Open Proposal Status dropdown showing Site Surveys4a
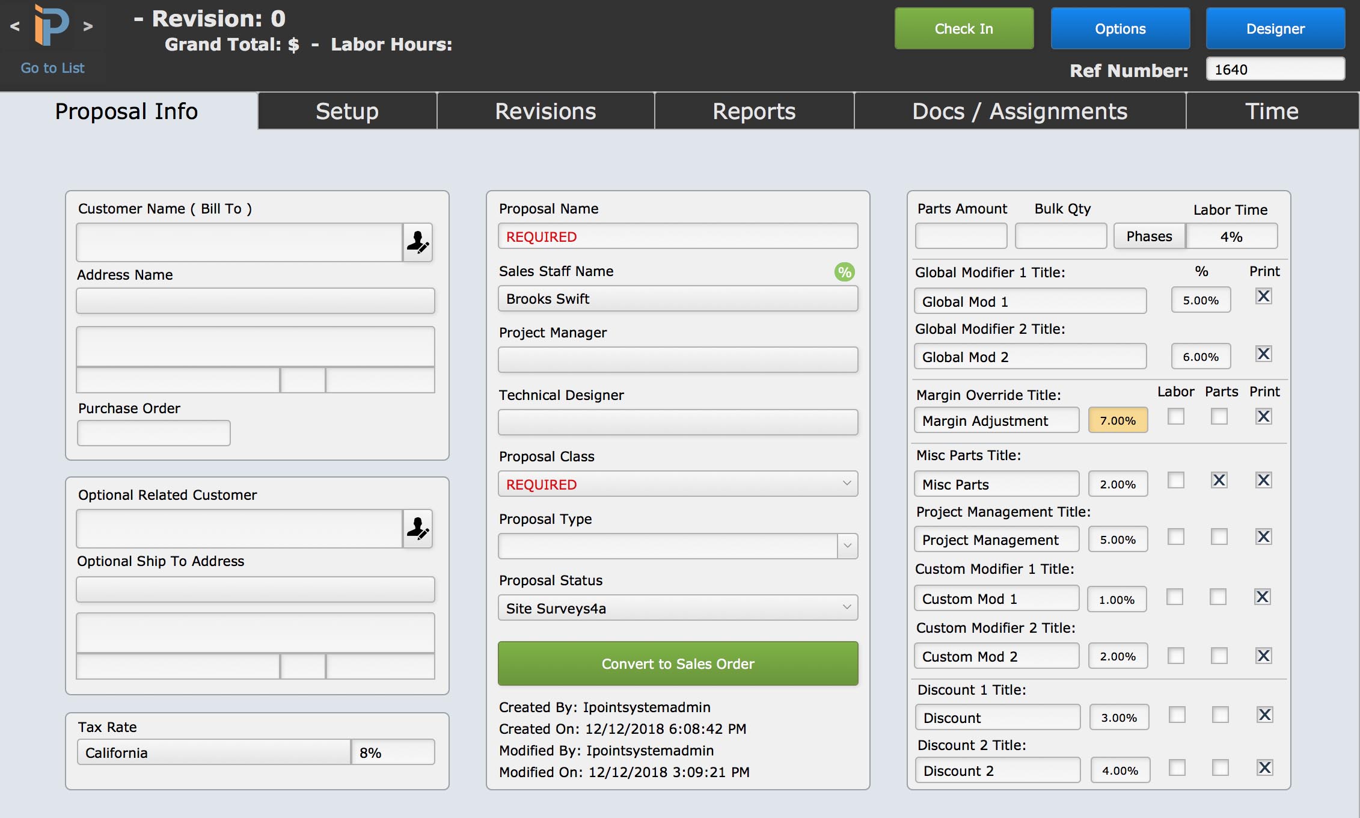The image size is (1360, 818). coord(678,608)
